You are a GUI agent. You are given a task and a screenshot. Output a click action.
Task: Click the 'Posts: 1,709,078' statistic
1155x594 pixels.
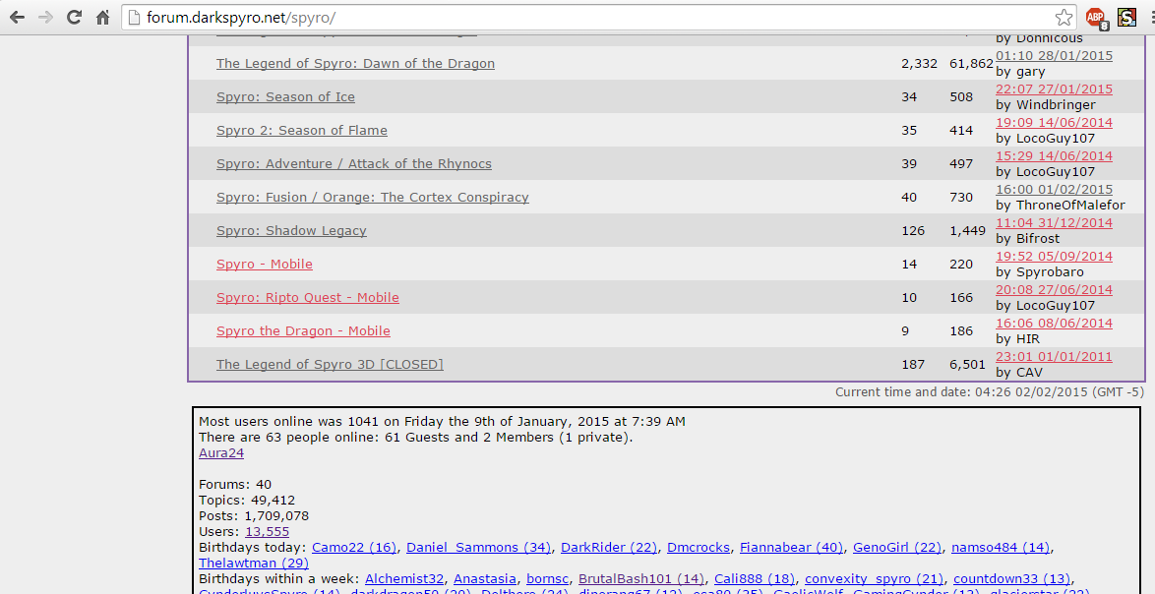coord(254,516)
